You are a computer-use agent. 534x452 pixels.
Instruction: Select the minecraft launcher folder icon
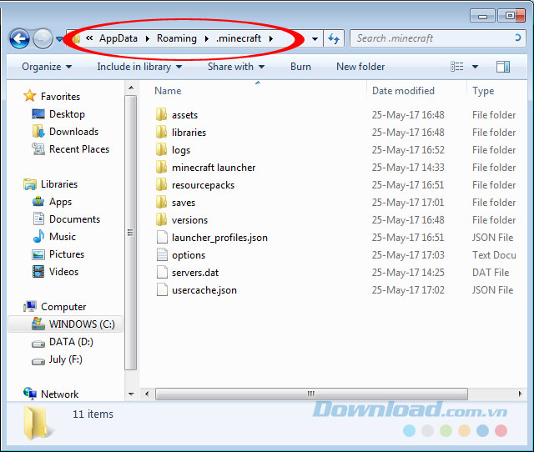point(161,167)
